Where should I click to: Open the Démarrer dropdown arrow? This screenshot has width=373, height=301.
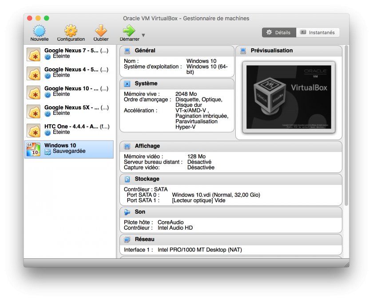click(143, 35)
